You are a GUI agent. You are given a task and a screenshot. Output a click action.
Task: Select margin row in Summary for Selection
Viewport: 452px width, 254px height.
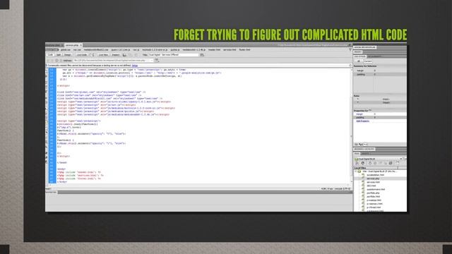coord(380,71)
